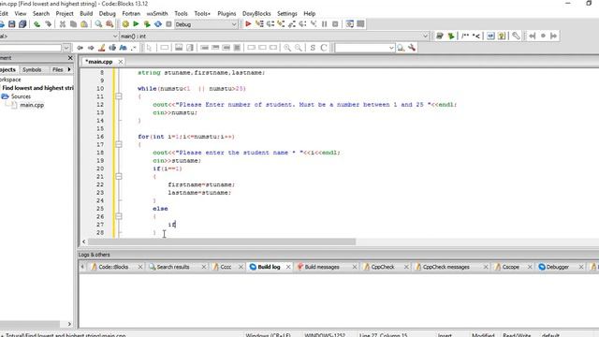The height and width of the screenshot is (337, 599).
Task: Copy selection using the copy icon
Action: (73, 24)
